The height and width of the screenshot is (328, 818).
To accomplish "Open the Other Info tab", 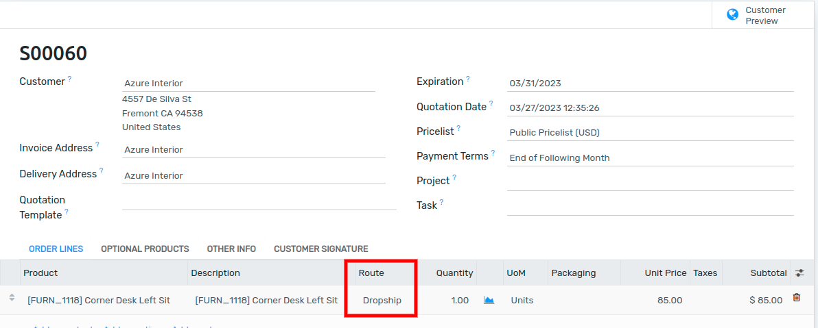I will pyautogui.click(x=232, y=249).
